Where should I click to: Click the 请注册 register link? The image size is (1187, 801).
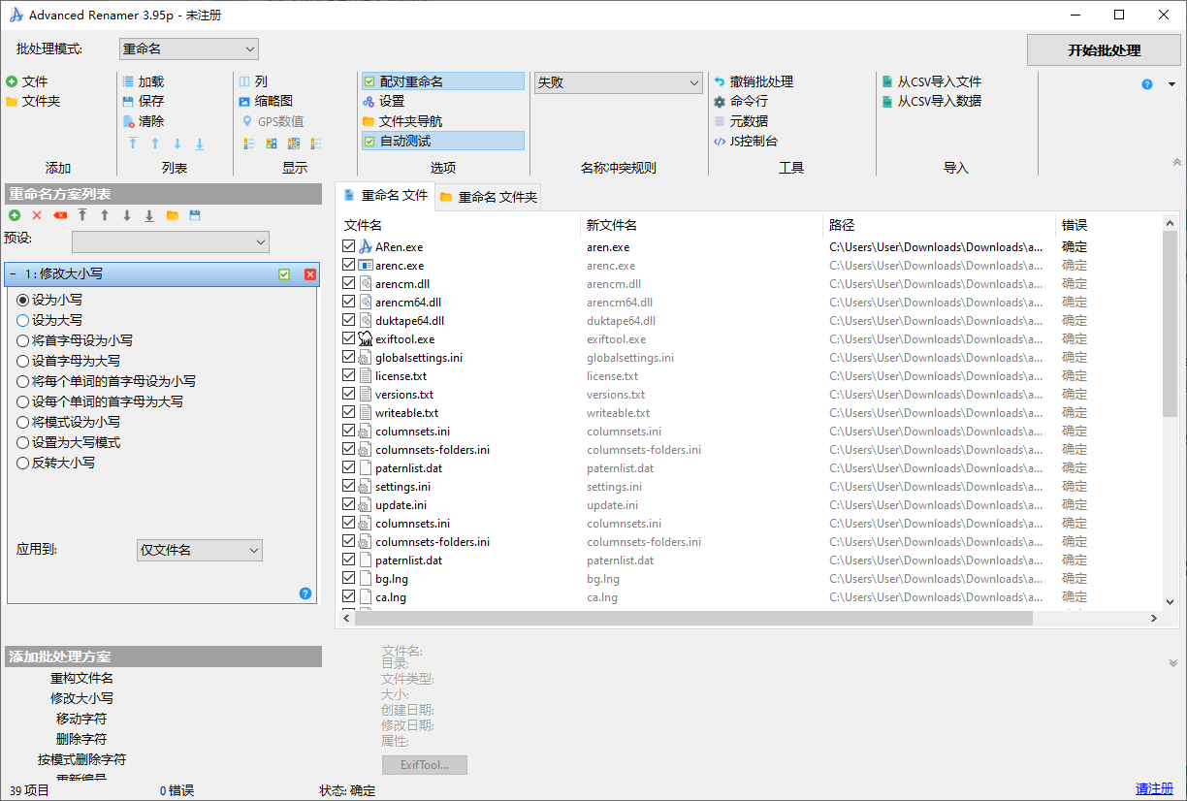pyautogui.click(x=1154, y=788)
